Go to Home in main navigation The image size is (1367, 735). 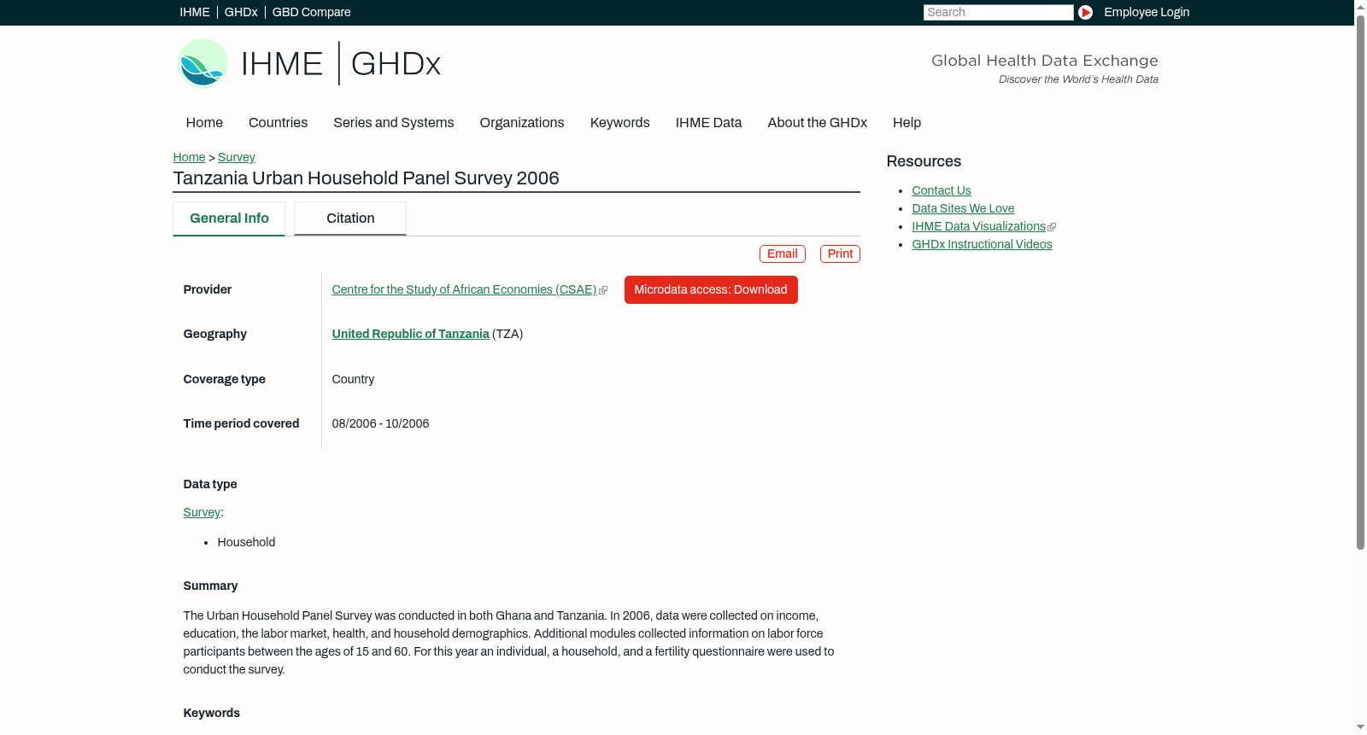click(x=204, y=123)
